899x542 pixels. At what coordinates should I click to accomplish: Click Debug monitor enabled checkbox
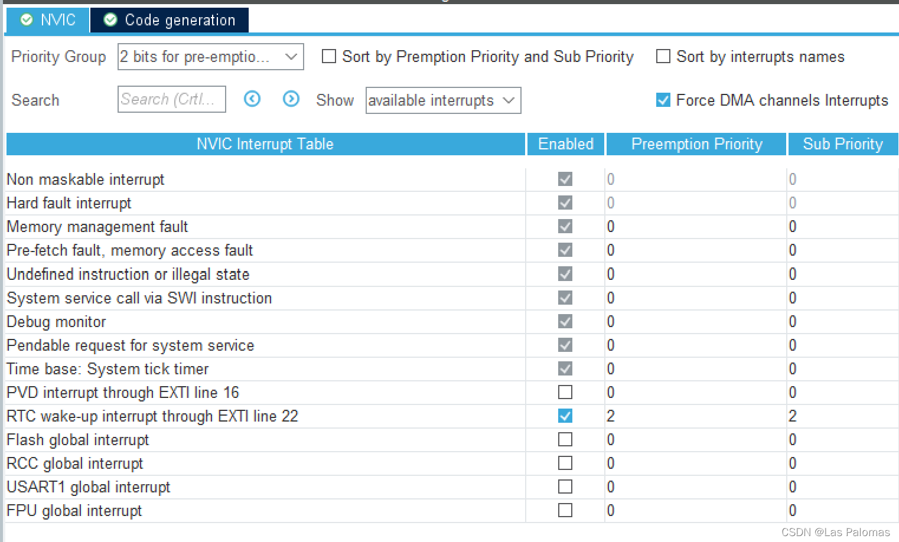click(565, 321)
